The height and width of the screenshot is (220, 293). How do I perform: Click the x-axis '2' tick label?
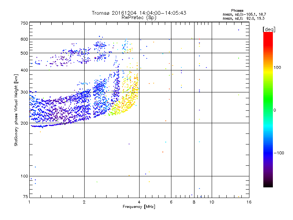pos(84,202)
